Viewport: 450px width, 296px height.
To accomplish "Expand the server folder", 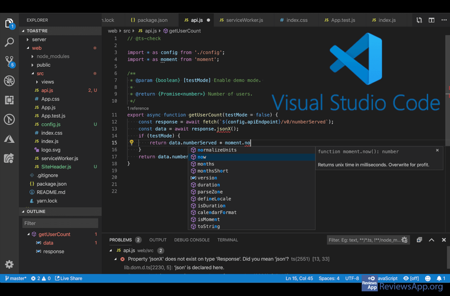I will [x=39, y=40].
